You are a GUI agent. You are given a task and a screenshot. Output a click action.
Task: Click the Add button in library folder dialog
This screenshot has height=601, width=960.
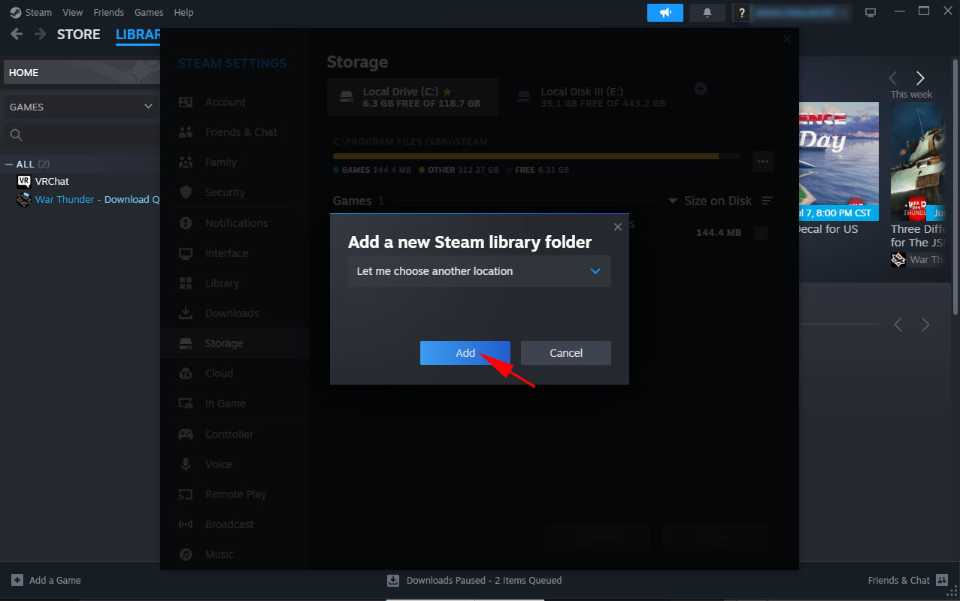[465, 353]
